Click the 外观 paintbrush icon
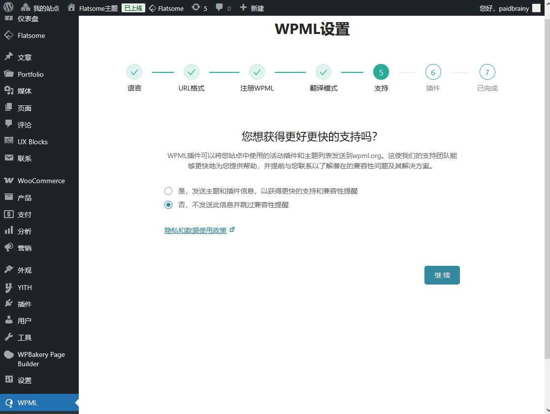This screenshot has height=414, width=550. coord(9,269)
